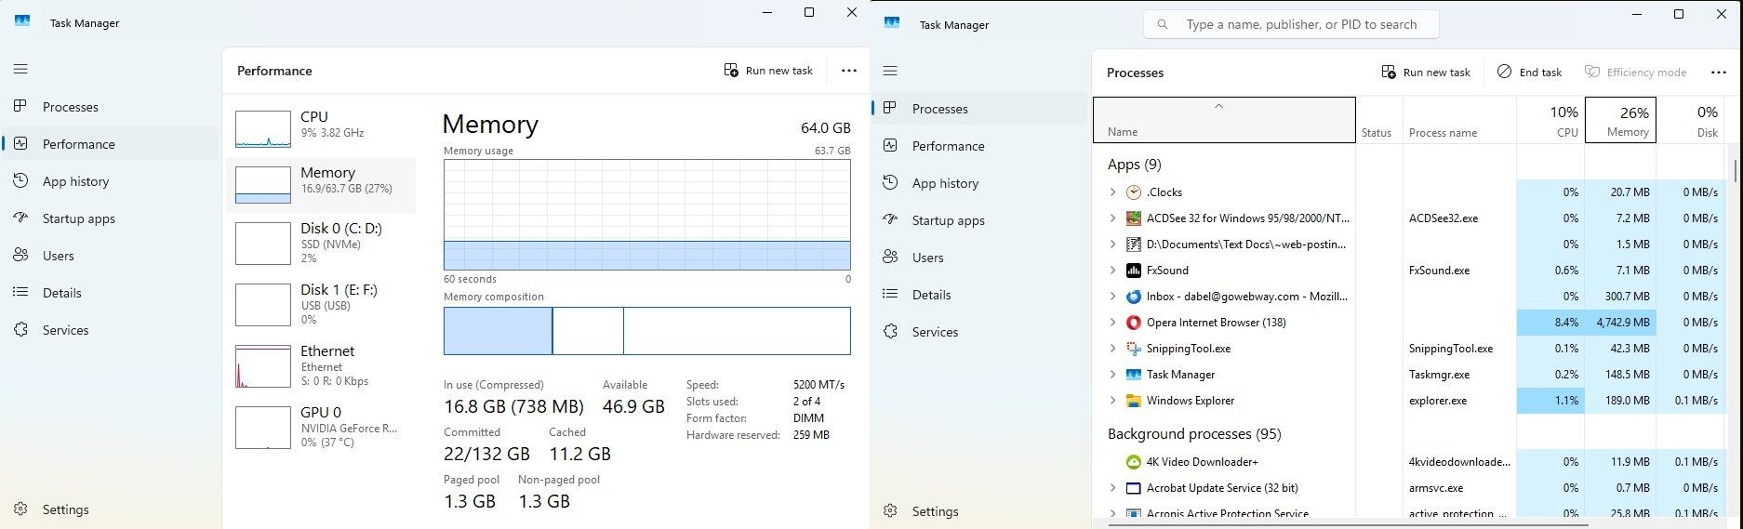This screenshot has width=1743, height=529.
Task: Expand the Windows Explorer process entry
Action: tap(1112, 401)
